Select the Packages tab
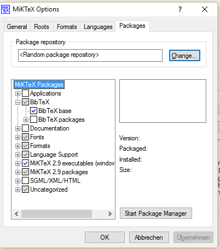 [132, 26]
